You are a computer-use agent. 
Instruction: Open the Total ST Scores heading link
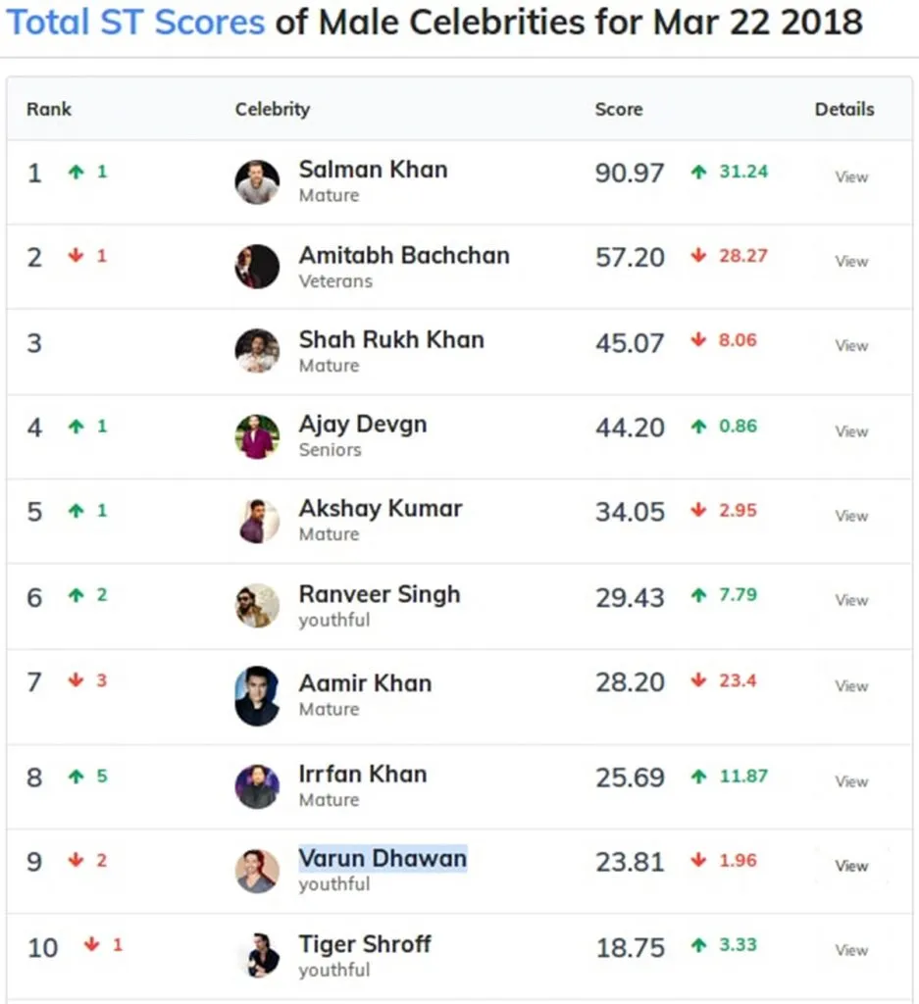pyautogui.click(x=136, y=22)
